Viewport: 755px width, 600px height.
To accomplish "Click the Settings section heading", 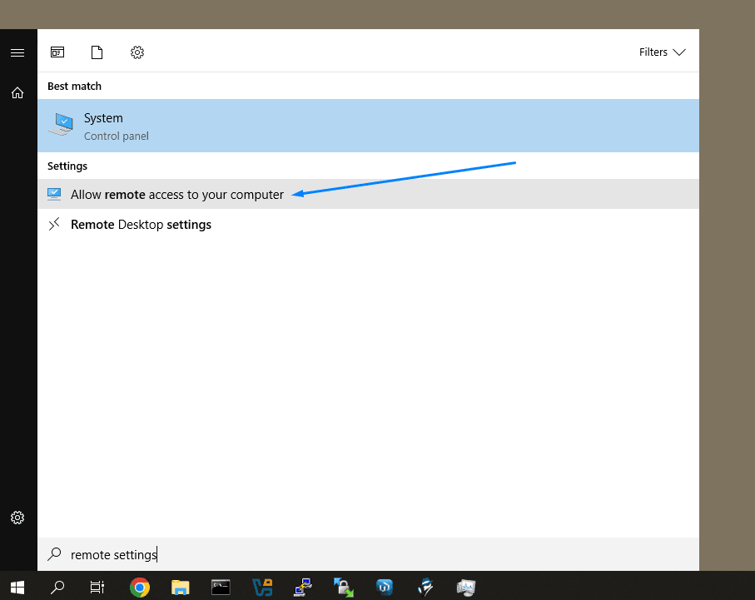I will pos(67,166).
